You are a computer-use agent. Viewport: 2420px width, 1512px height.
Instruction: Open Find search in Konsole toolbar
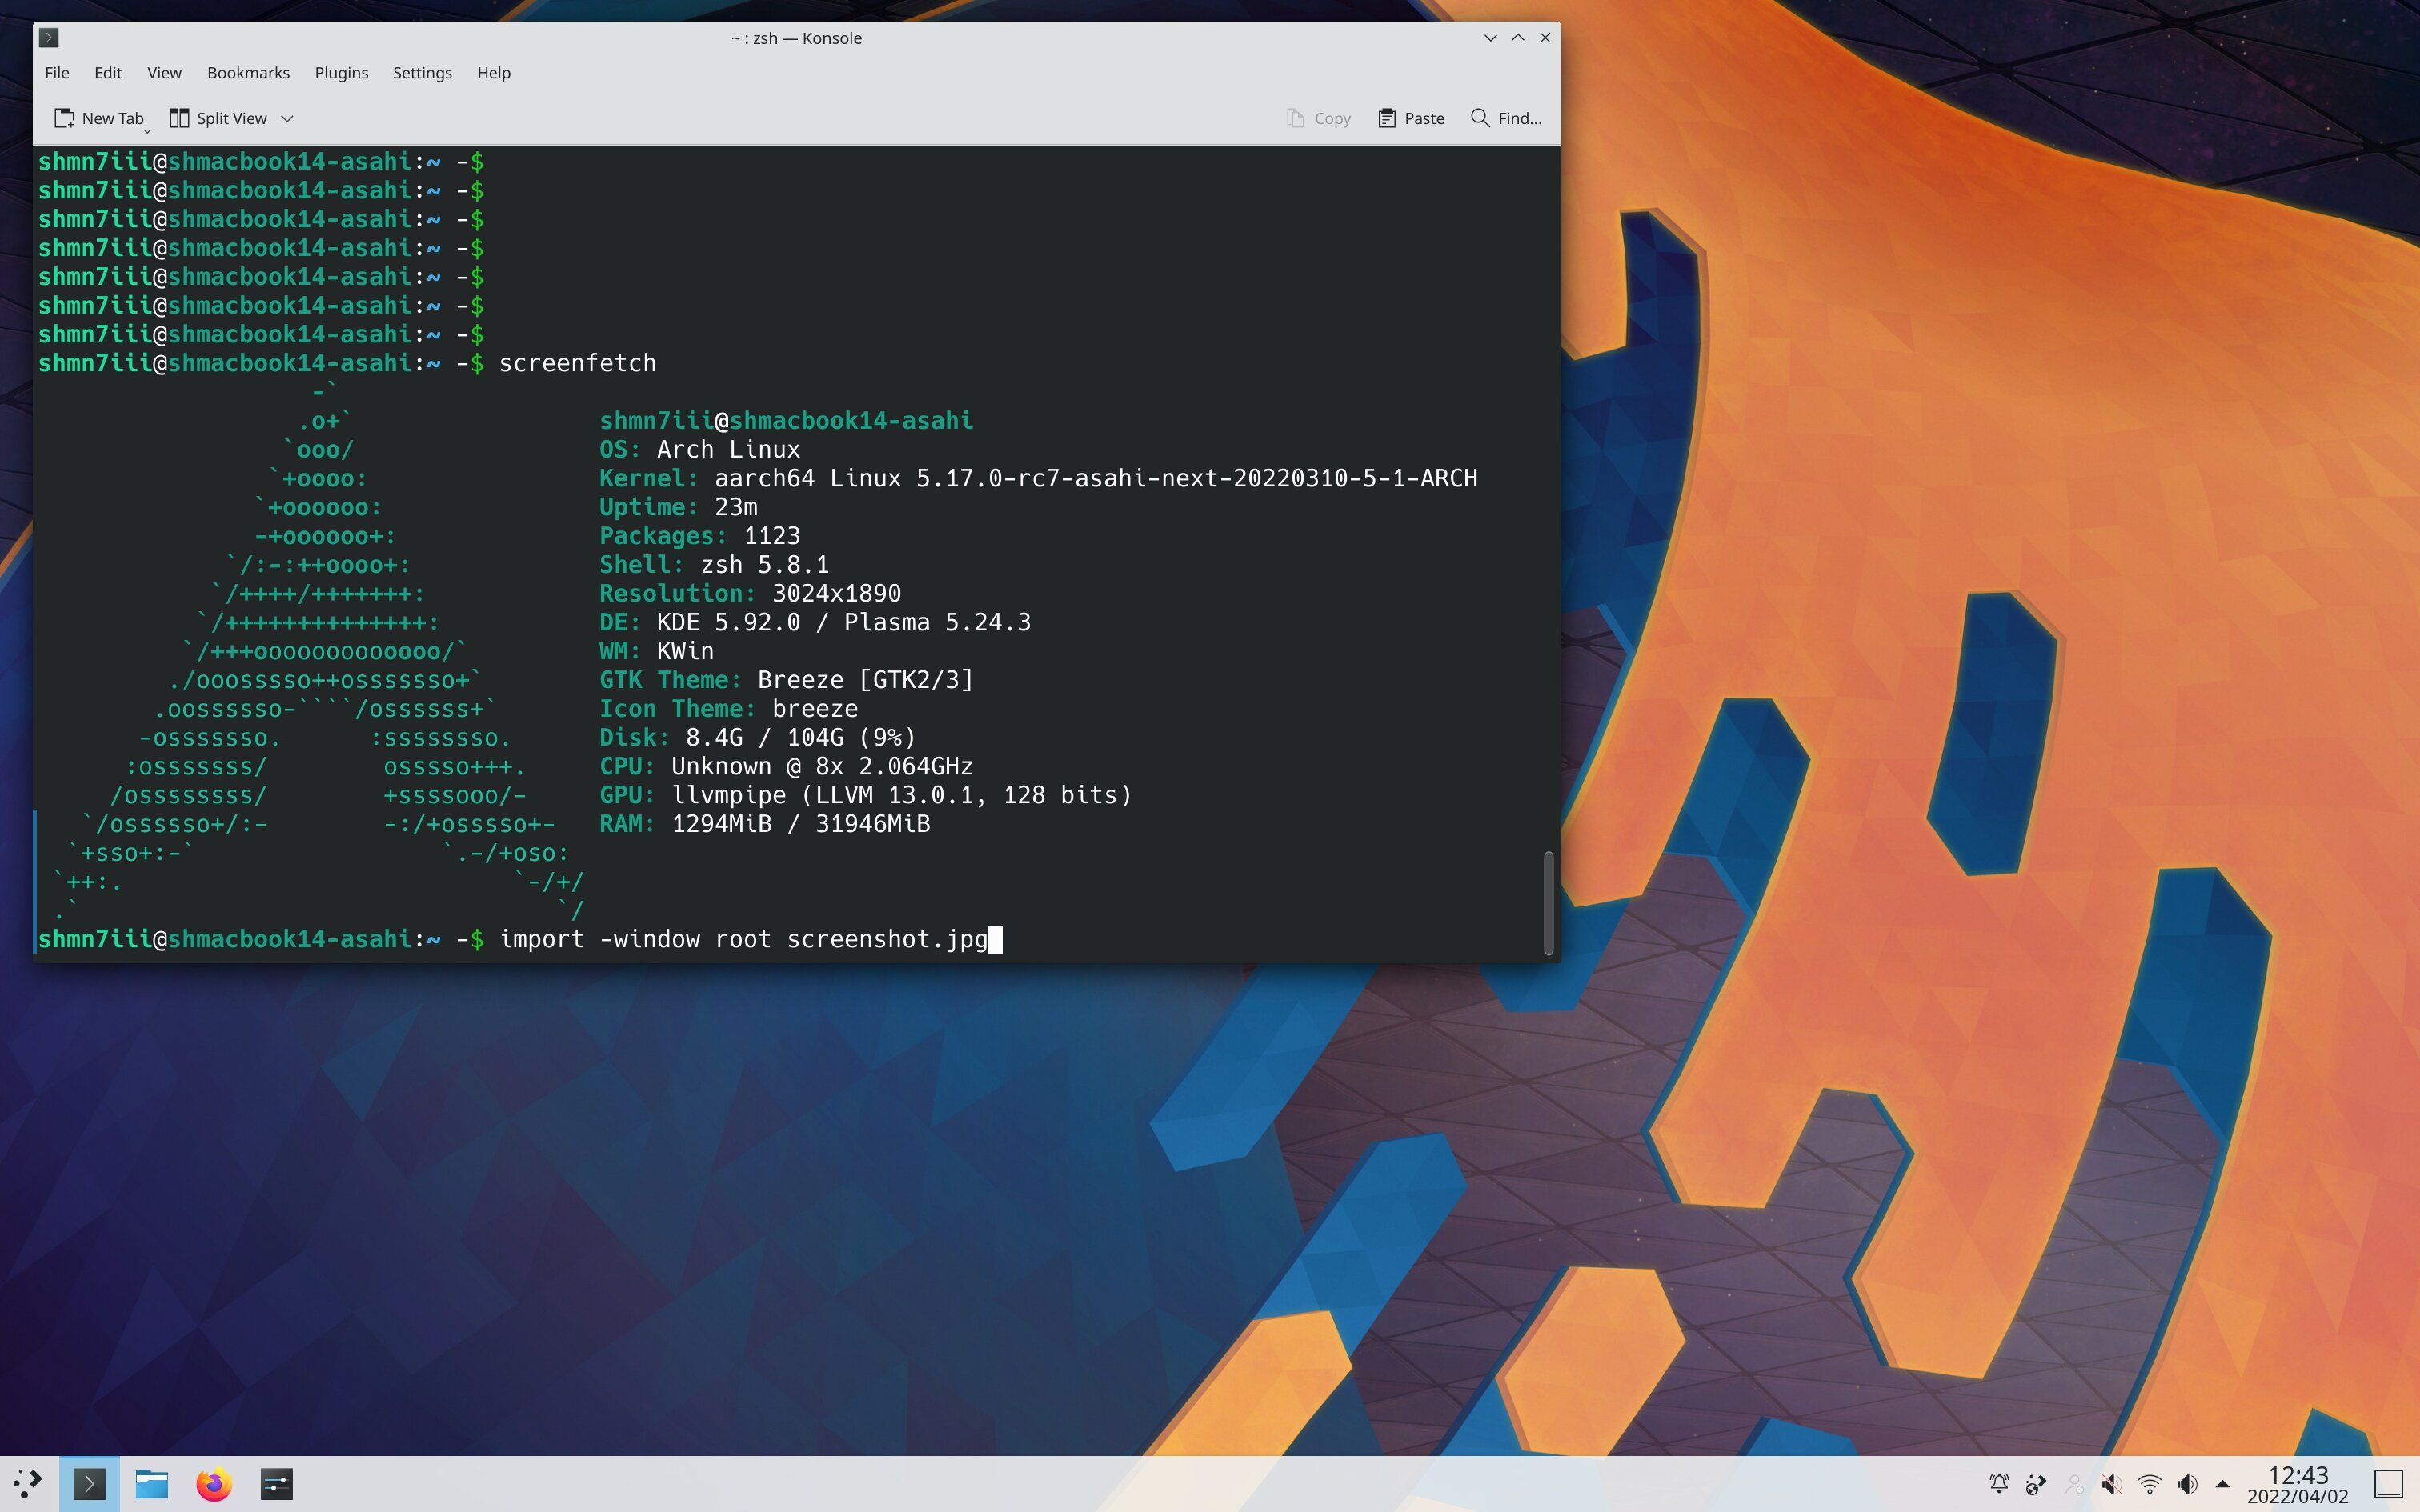tap(1506, 118)
